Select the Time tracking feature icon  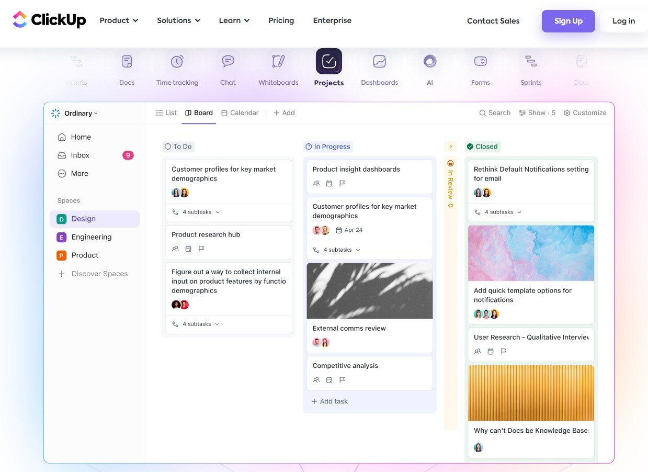click(x=177, y=62)
